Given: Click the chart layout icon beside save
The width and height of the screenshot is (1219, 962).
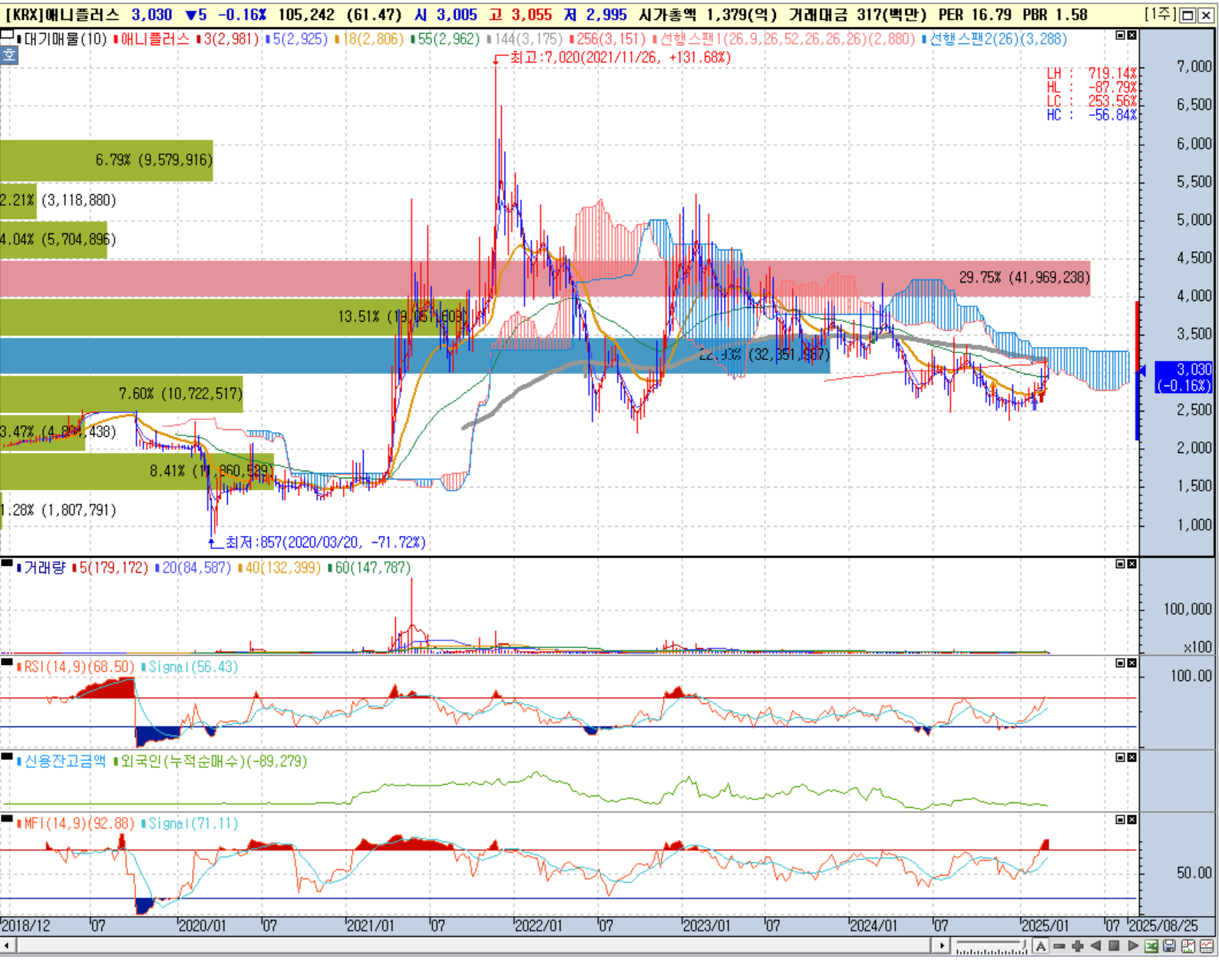Looking at the screenshot, I should [1188, 946].
